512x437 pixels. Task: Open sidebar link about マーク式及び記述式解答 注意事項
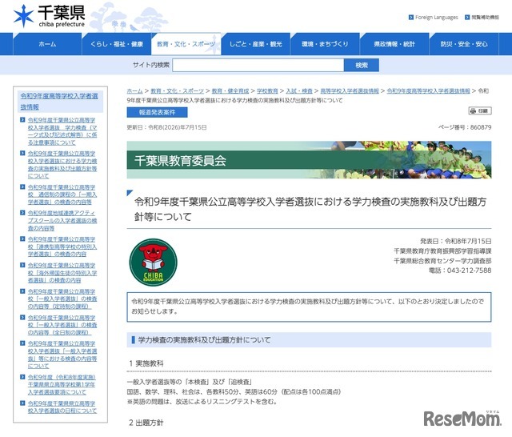pyautogui.click(x=62, y=131)
